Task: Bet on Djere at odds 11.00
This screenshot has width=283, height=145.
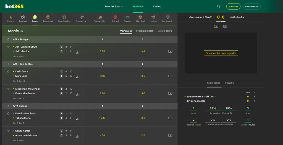Action: pos(102,76)
